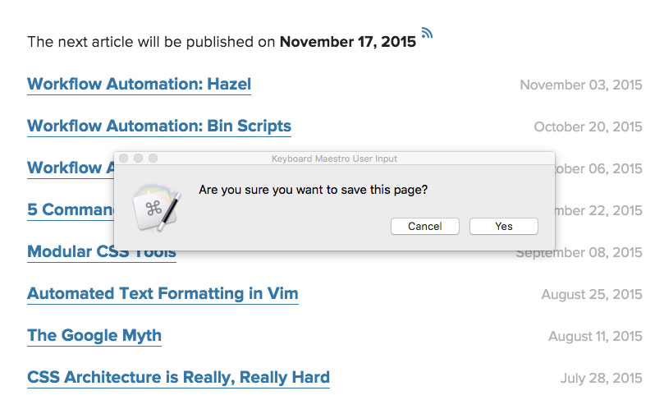Click the dialog's zoom window button
The height and width of the screenshot is (400, 664).
click(152, 158)
